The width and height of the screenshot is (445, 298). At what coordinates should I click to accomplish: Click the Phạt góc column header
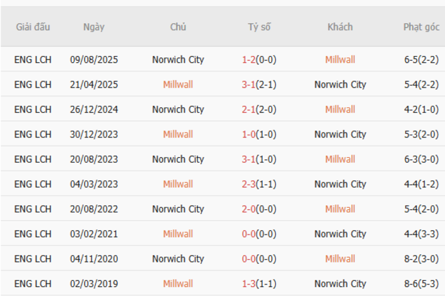coord(421,27)
